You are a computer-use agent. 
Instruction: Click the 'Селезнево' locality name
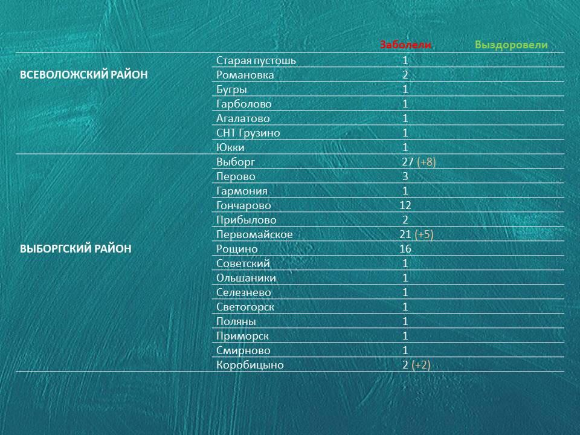(x=243, y=292)
